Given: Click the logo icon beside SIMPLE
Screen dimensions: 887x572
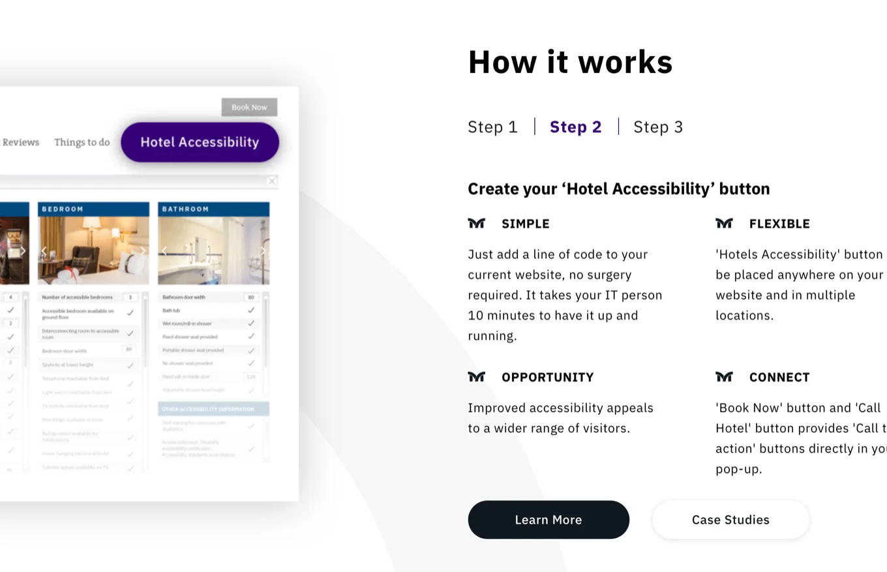Looking at the screenshot, I should 476,224.
